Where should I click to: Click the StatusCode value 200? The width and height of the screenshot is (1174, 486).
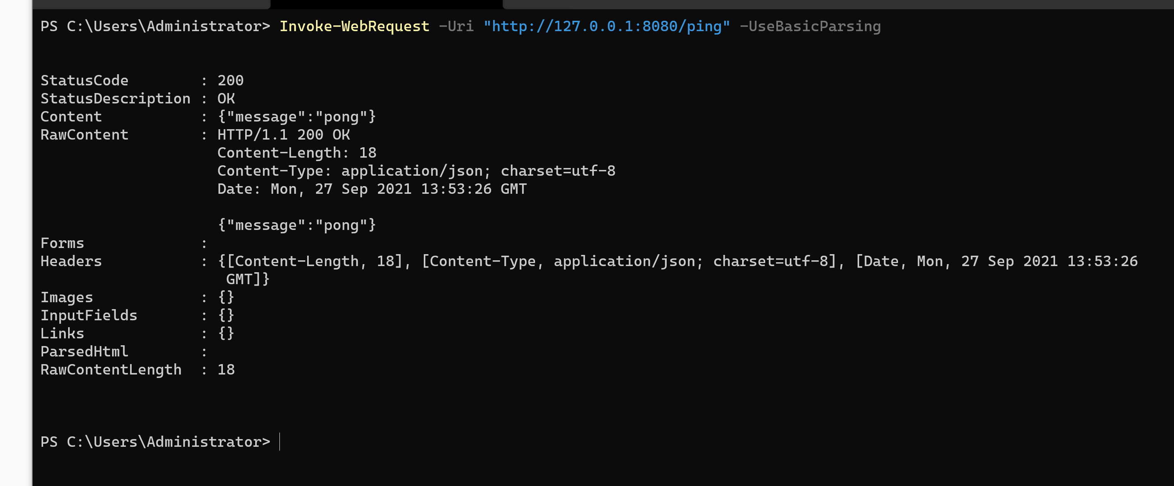click(231, 80)
